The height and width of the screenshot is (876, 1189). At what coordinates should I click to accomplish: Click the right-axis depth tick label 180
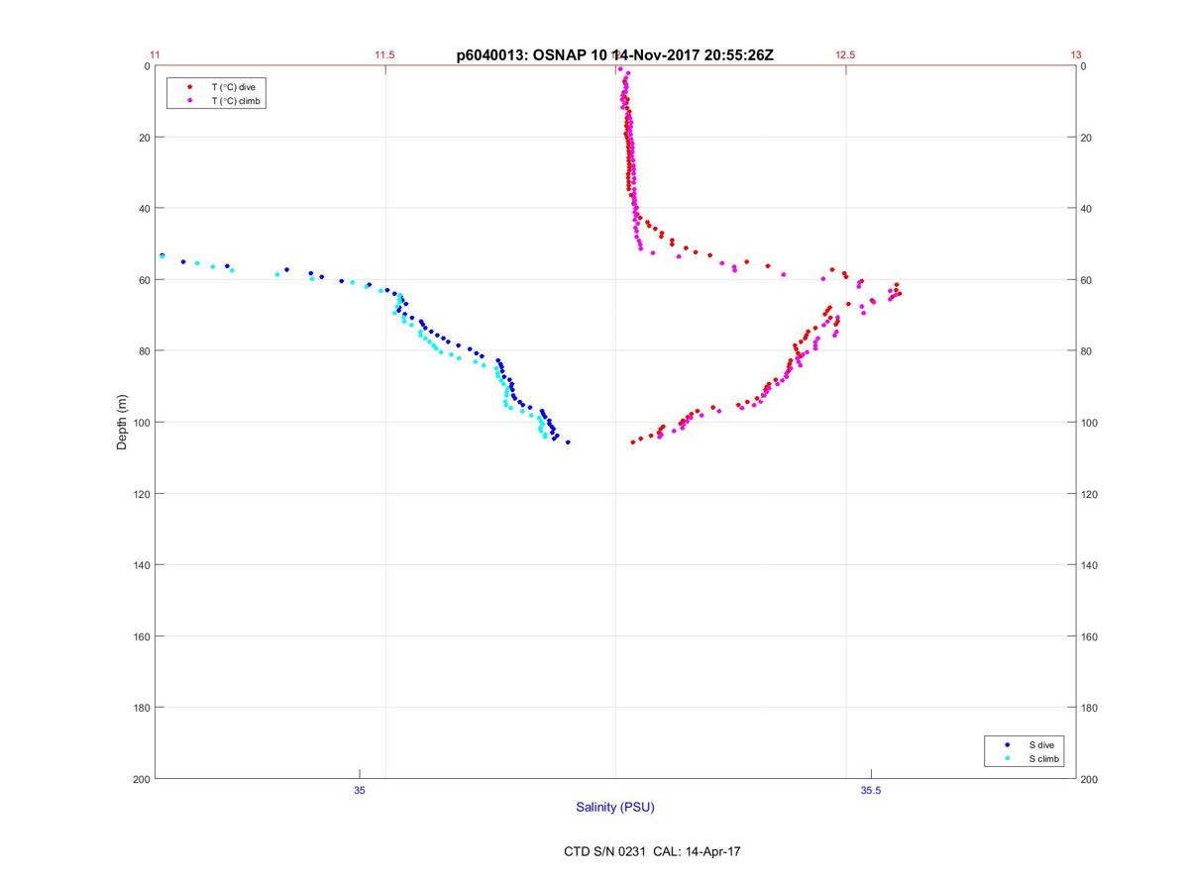pyautogui.click(x=1090, y=708)
